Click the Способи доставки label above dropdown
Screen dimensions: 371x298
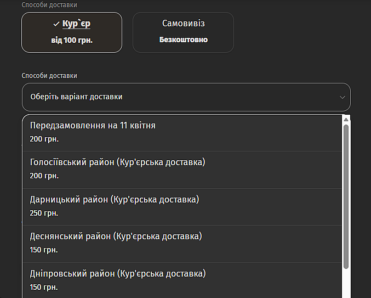[49, 76]
